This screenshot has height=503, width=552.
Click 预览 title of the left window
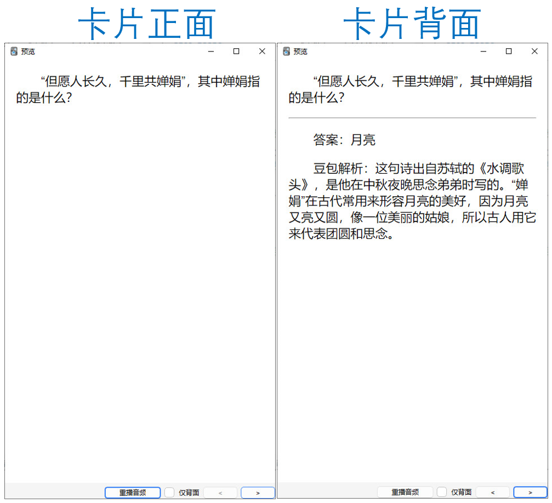(28, 52)
